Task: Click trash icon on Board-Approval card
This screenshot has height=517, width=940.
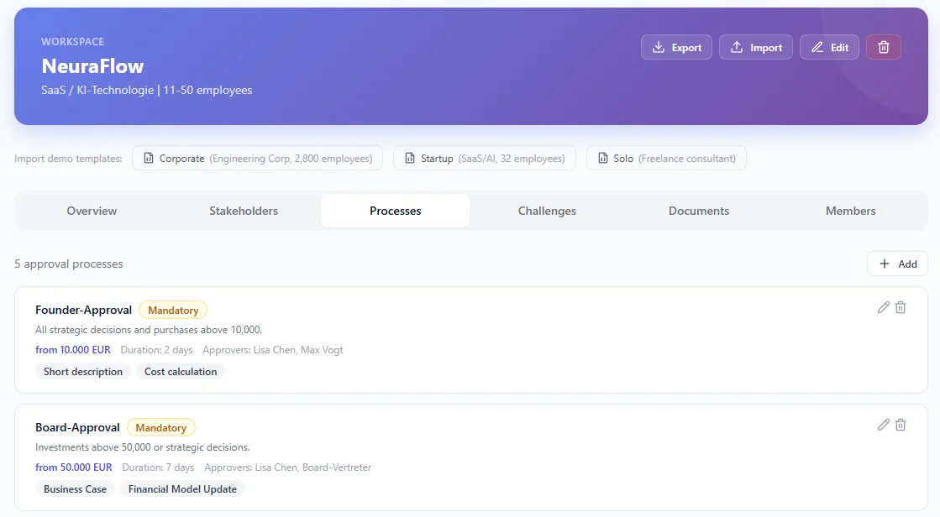Action: coord(901,425)
